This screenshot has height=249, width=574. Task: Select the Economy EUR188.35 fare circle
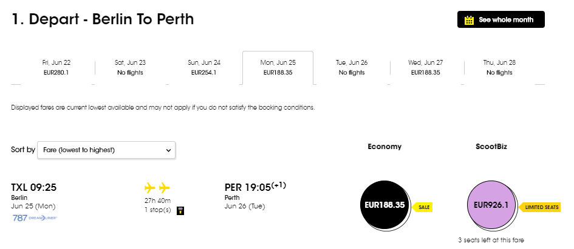[384, 205]
